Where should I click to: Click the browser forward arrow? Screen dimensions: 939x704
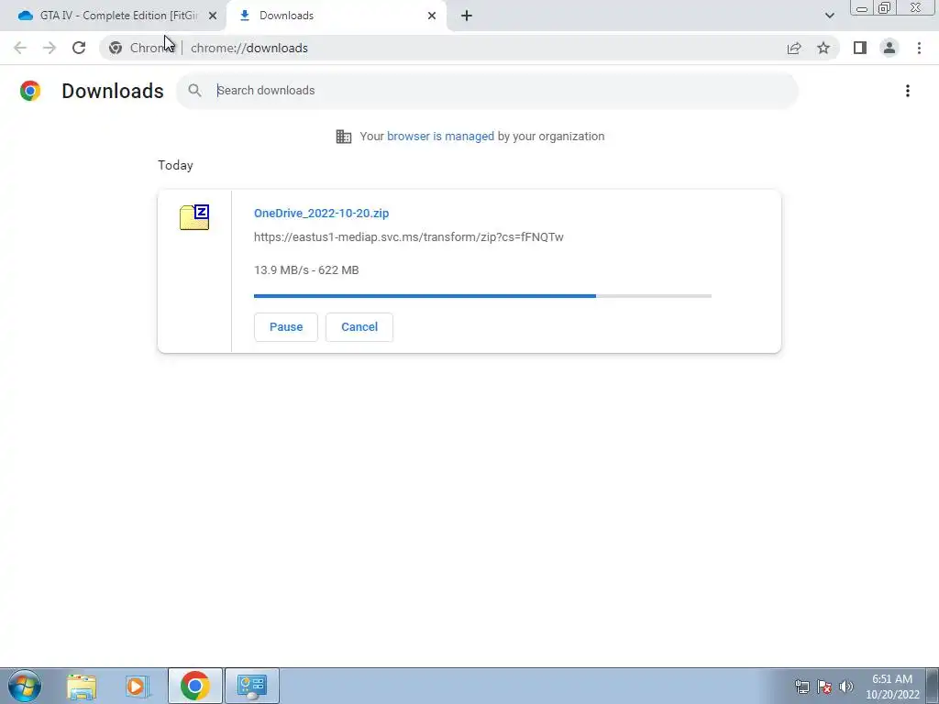(50, 48)
